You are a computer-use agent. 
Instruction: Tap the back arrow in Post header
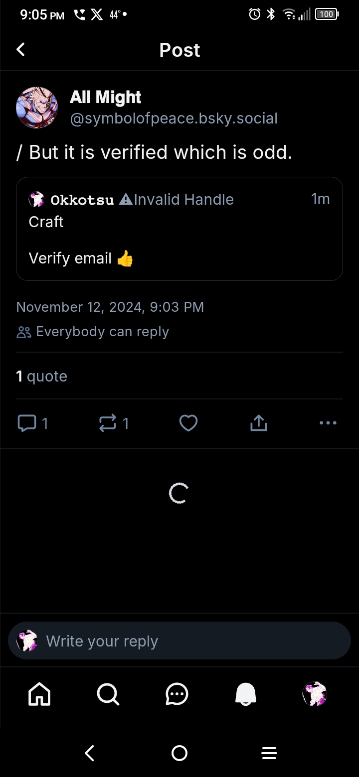click(20, 50)
